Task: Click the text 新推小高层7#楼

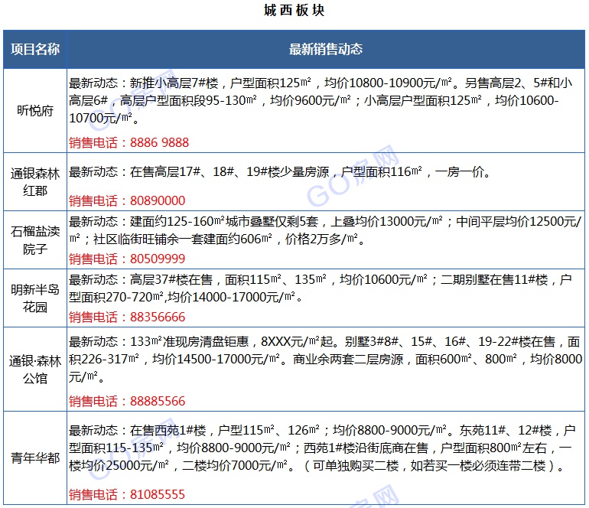Action: click(x=174, y=83)
